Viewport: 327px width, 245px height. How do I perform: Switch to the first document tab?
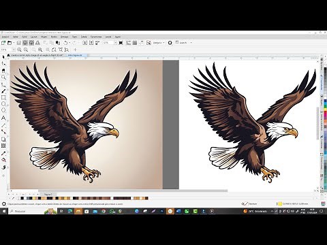pos(37,55)
